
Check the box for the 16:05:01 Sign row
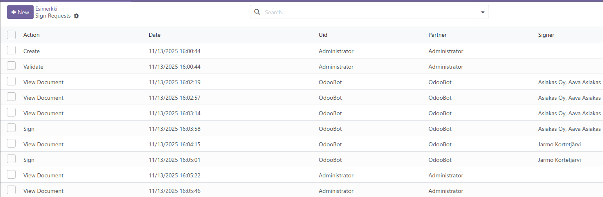click(x=11, y=159)
